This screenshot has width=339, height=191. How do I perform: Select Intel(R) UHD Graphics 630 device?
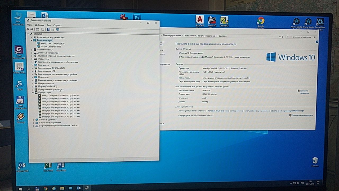click(51, 44)
